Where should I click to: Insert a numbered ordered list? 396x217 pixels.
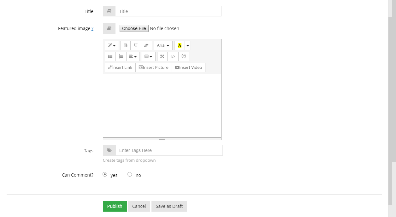click(121, 57)
